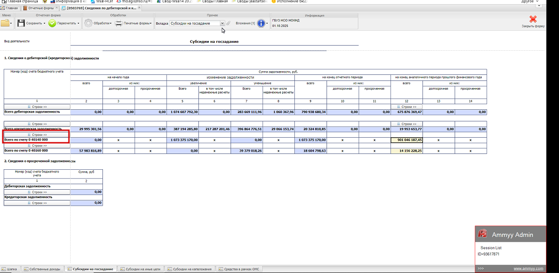The height and width of the screenshot is (273, 559).
Task: Click the Вложения [1] link
Action: 245,23
